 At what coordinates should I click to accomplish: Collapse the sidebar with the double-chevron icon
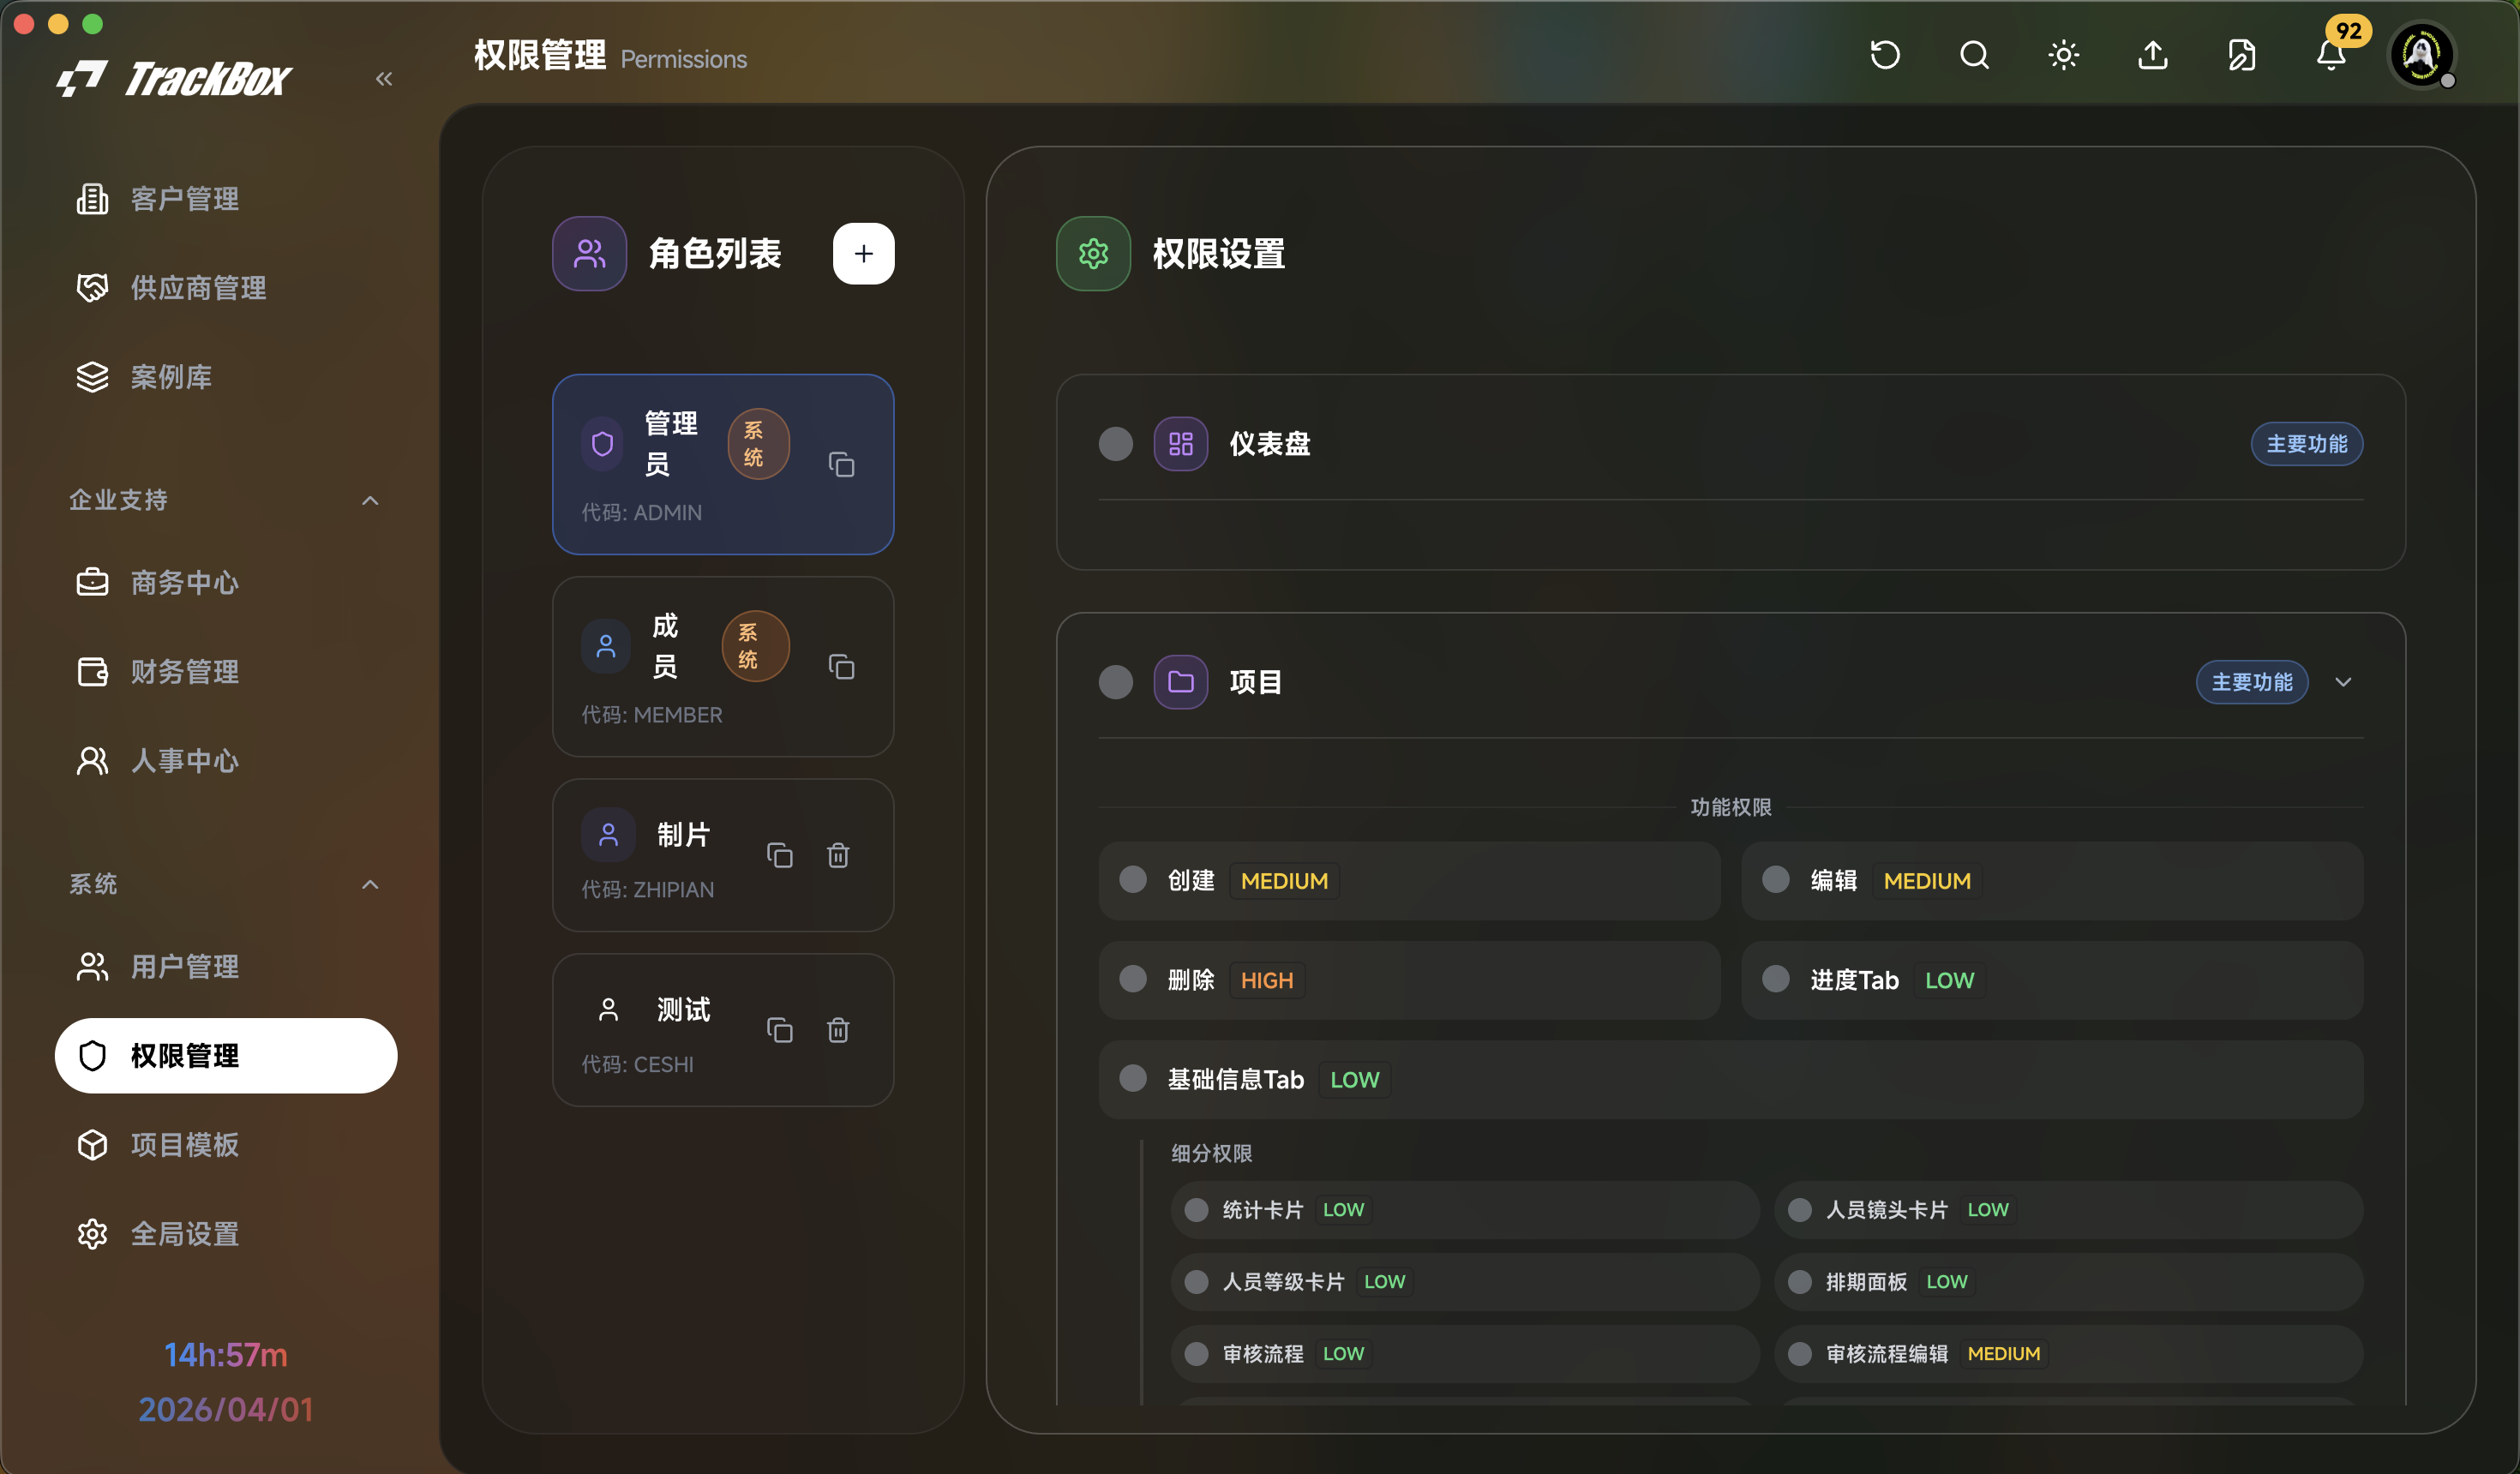[x=384, y=78]
